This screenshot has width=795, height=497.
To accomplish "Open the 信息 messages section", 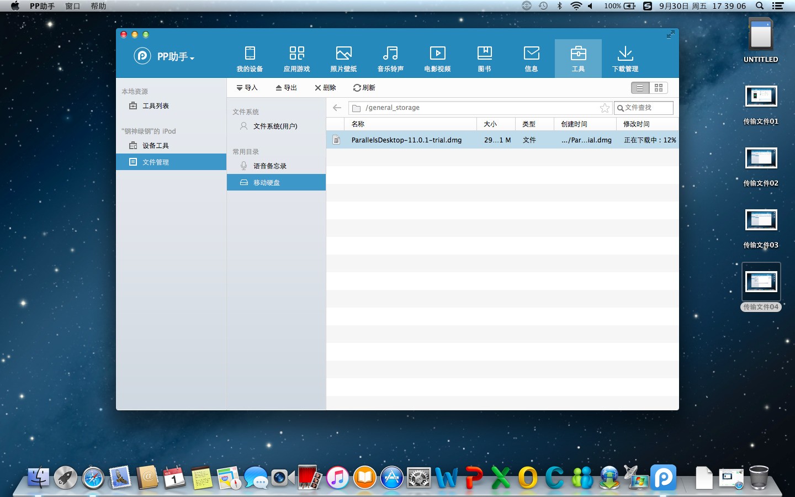I will click(531, 58).
